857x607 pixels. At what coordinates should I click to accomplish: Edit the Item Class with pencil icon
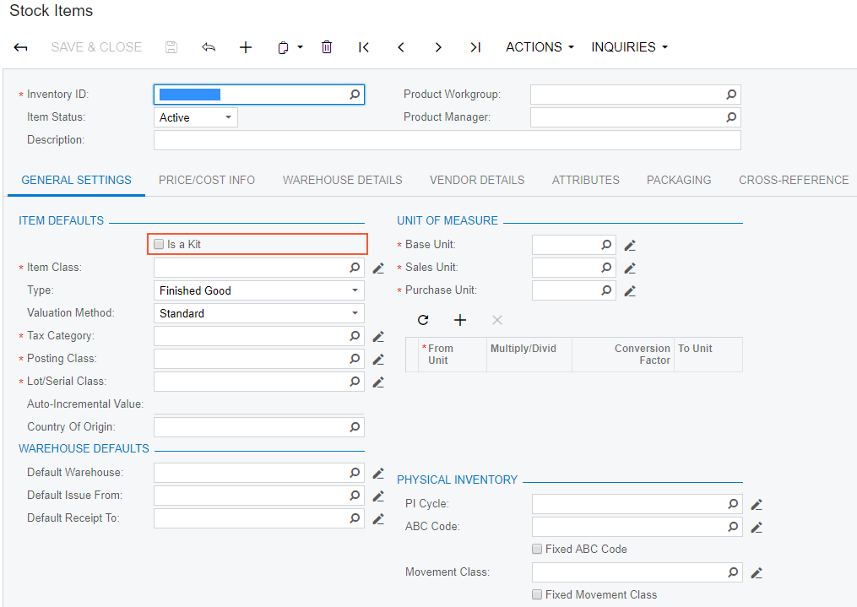378,268
